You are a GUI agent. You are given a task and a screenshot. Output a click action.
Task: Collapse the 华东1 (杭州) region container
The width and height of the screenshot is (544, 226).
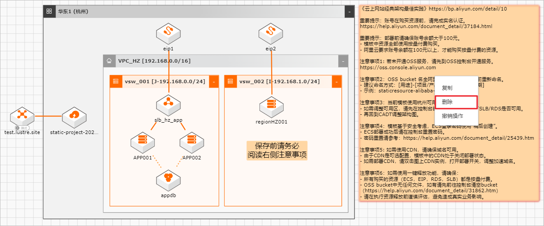pos(349,12)
